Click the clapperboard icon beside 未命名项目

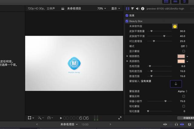(63, 8)
